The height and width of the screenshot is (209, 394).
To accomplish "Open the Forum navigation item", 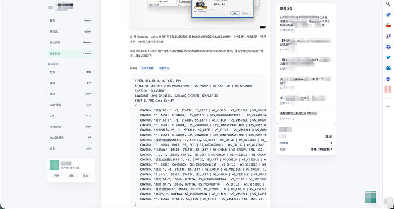I will coord(71,42).
